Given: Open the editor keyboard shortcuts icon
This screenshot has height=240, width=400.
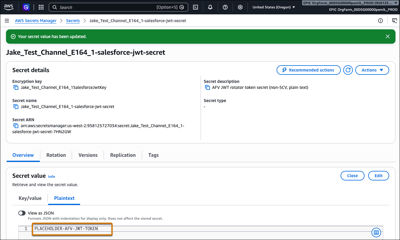Looking at the screenshot, I should [x=376, y=232].
